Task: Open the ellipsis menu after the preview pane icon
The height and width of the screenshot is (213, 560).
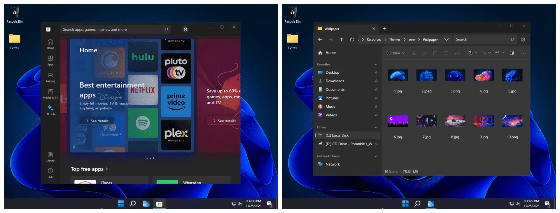Action: [523, 53]
